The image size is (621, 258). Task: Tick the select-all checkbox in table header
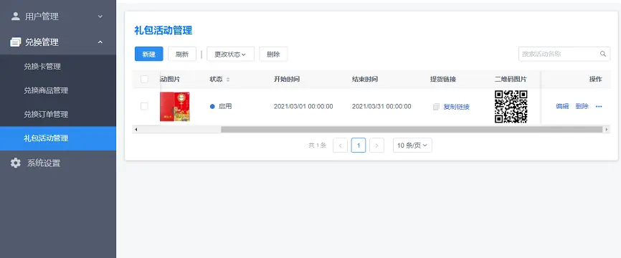pos(145,79)
